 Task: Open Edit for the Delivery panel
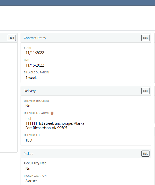pos(145,91)
